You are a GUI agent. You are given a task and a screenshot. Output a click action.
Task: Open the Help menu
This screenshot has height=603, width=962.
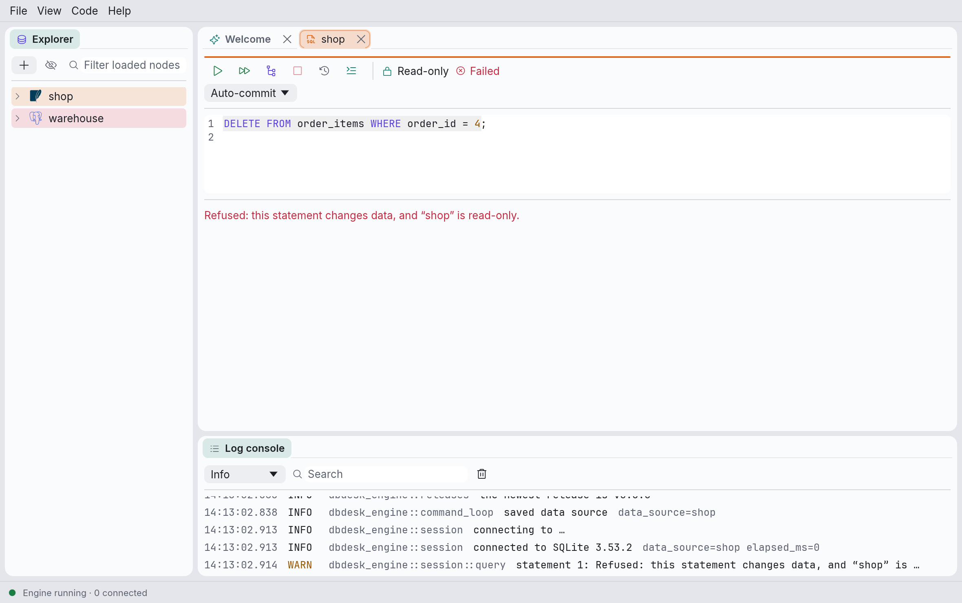(x=119, y=11)
